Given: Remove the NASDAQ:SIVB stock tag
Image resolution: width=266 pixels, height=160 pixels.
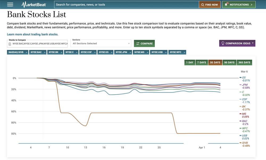Looking at the screenshot, I should (27, 52).
